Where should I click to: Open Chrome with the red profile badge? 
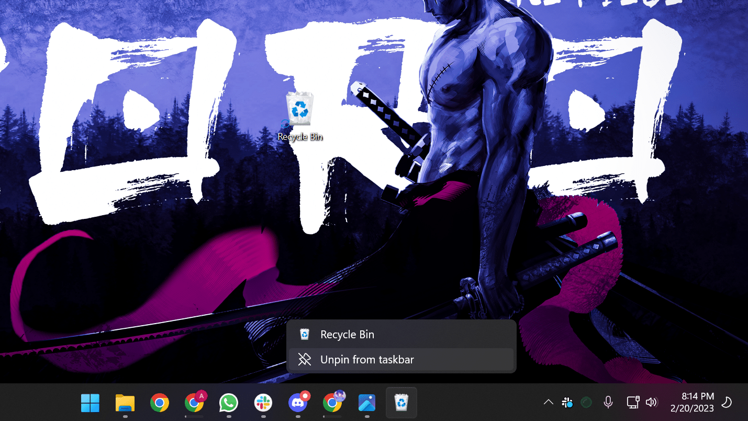pyautogui.click(x=194, y=403)
